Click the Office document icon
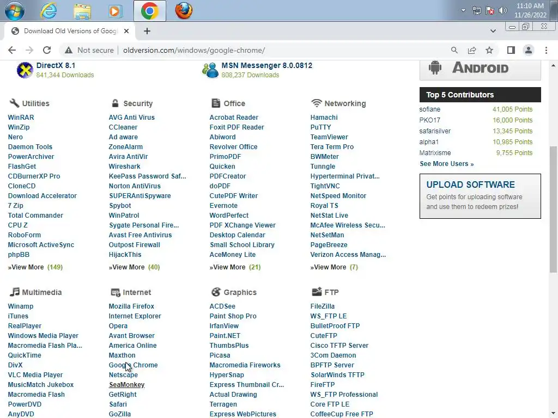 click(x=216, y=103)
